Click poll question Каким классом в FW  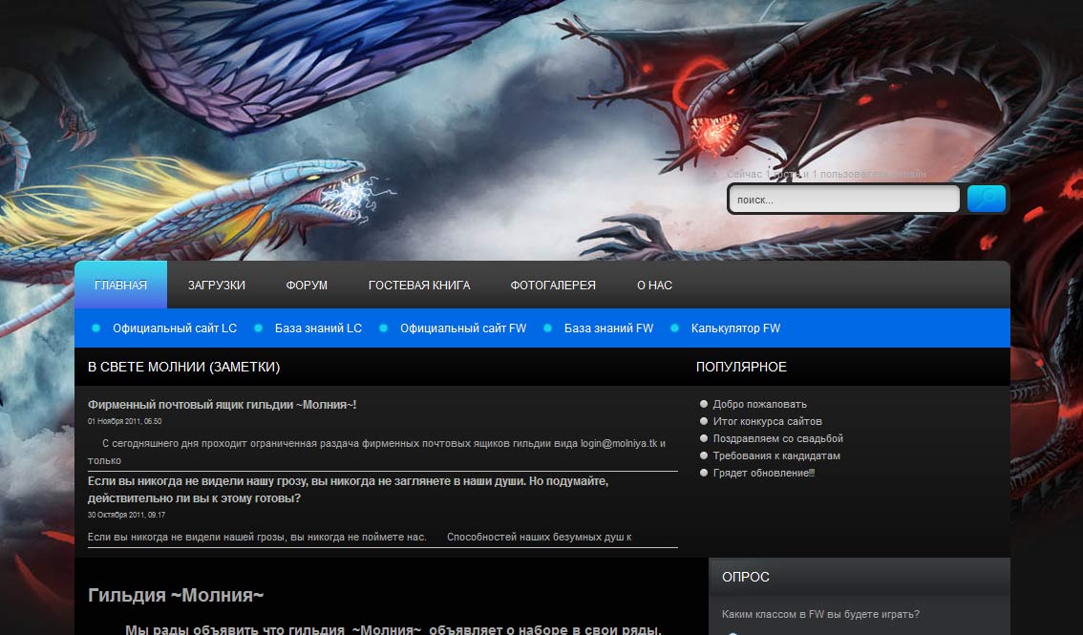click(820, 614)
